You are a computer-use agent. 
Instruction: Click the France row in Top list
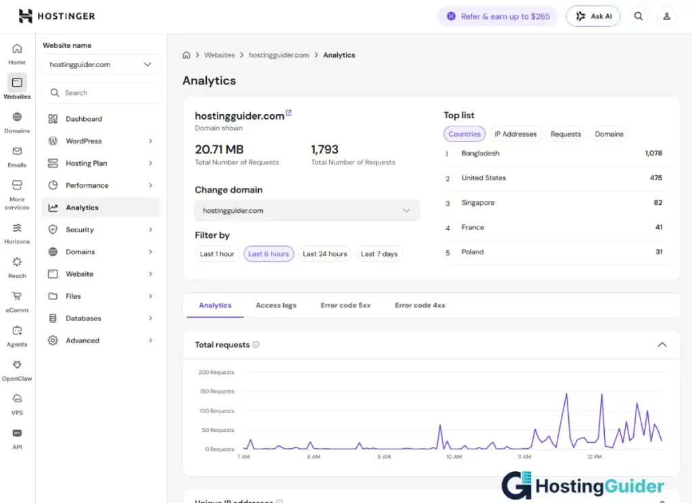555,228
